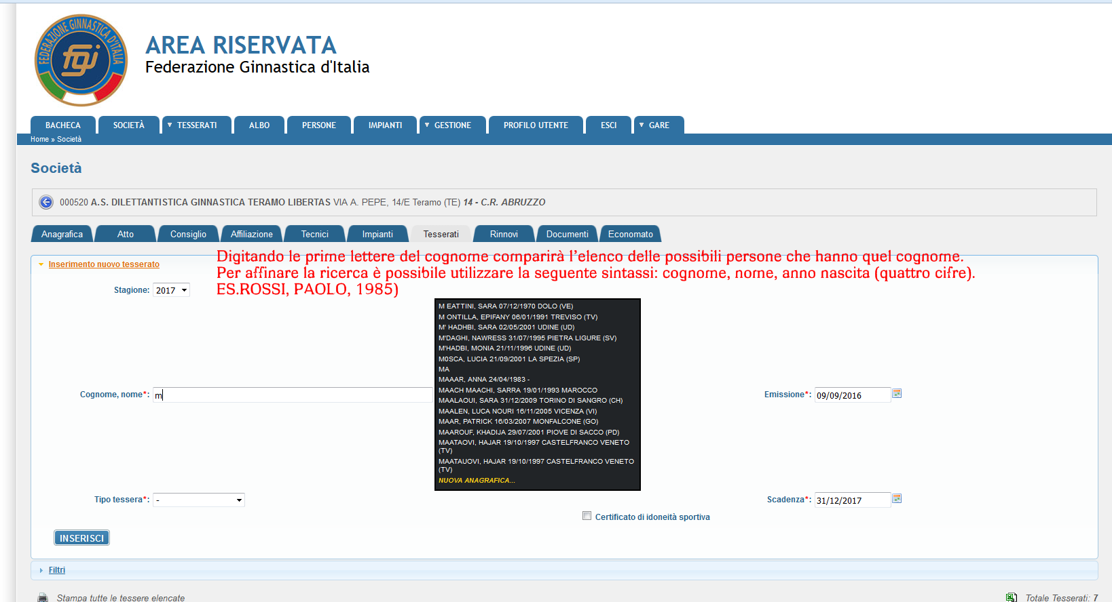Open the Tipo tessera dropdown
Viewport: 1112px width, 602px height.
pyautogui.click(x=199, y=500)
